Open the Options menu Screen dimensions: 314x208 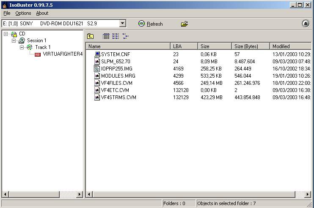pyautogui.click(x=23, y=13)
